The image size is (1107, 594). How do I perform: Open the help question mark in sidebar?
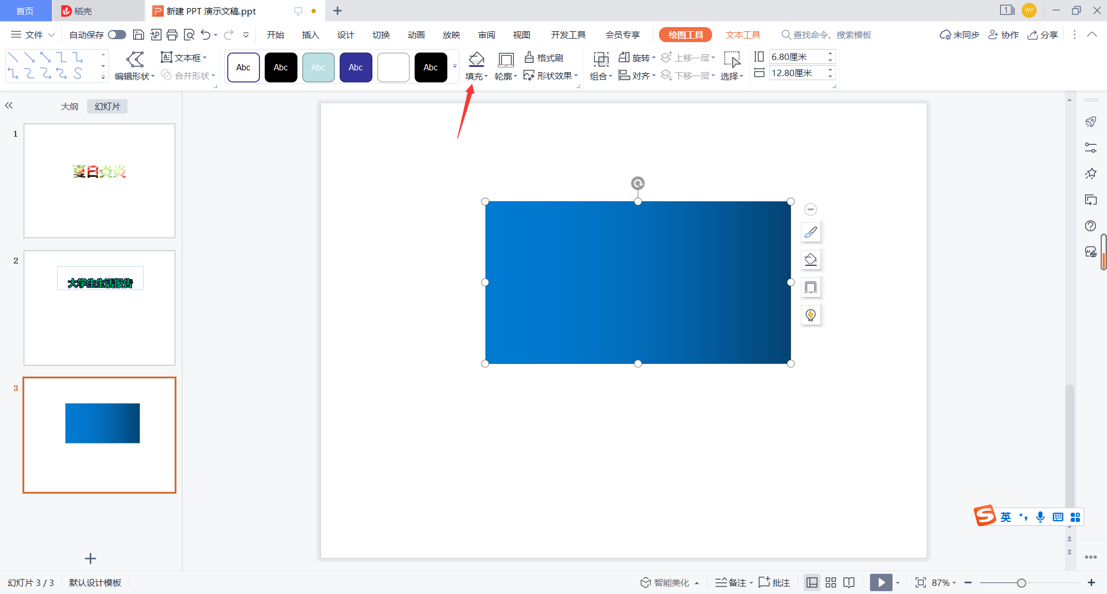pyautogui.click(x=1091, y=225)
